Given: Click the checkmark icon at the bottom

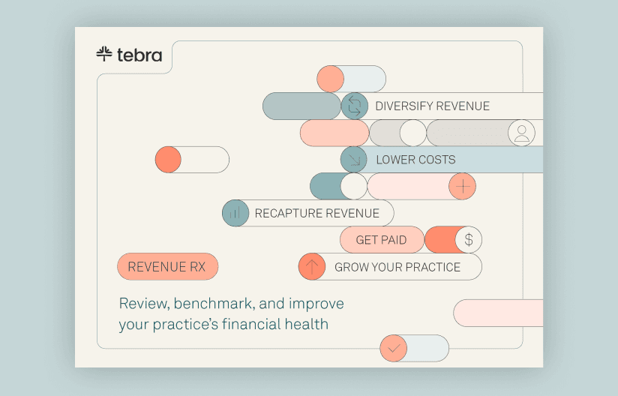Looking at the screenshot, I should click(393, 348).
